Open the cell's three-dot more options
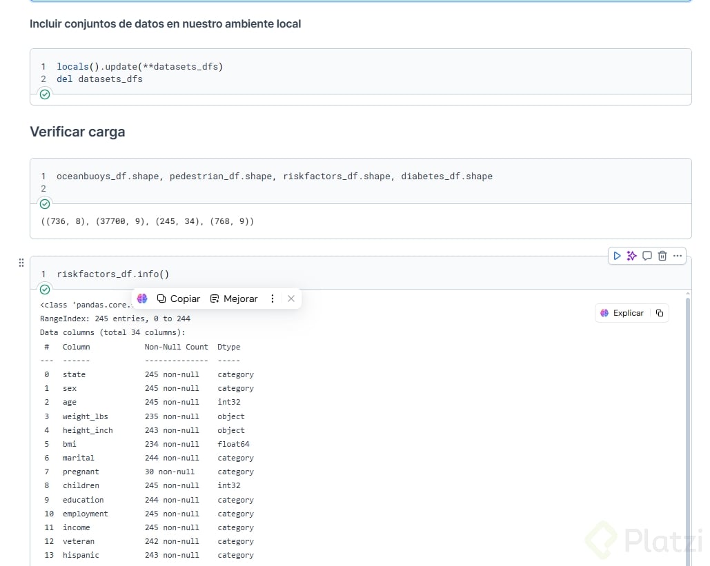710x566 pixels. pyautogui.click(x=678, y=256)
